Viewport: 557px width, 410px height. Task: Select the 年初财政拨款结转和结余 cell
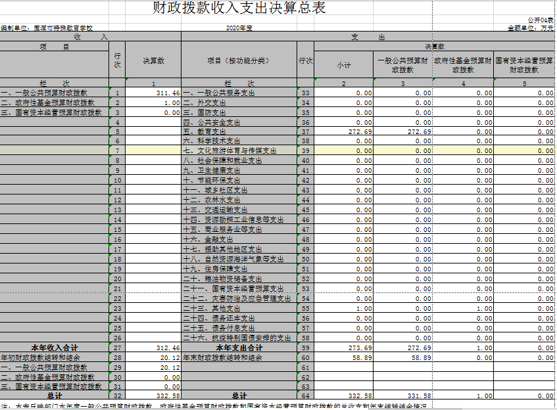pyautogui.click(x=55, y=358)
